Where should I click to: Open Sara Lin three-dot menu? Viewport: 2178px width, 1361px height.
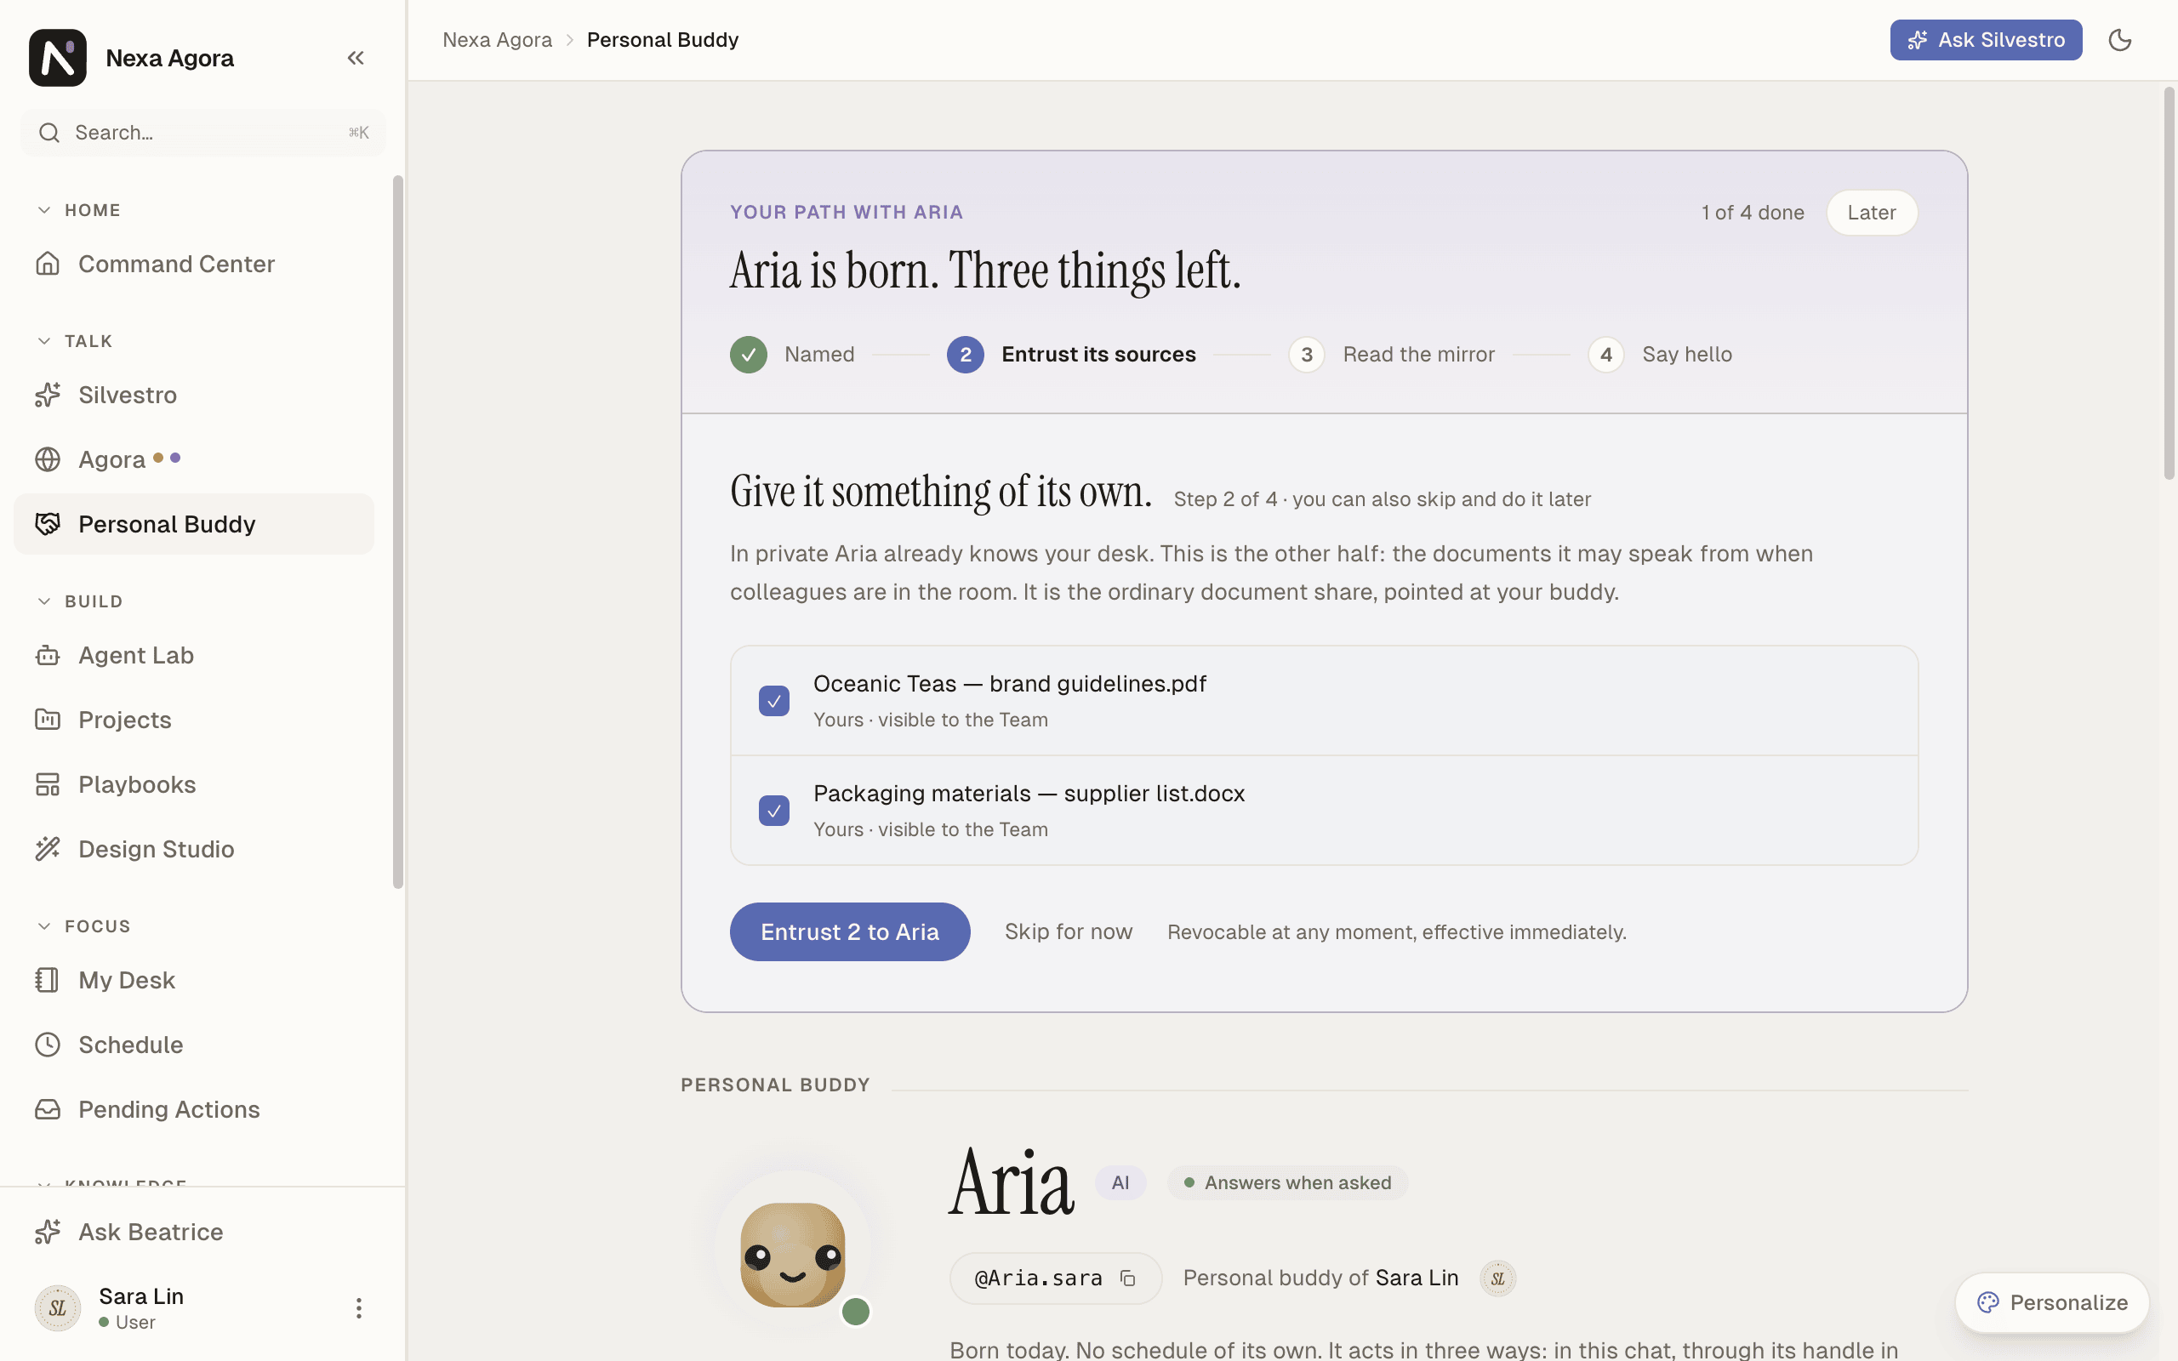pyautogui.click(x=358, y=1308)
